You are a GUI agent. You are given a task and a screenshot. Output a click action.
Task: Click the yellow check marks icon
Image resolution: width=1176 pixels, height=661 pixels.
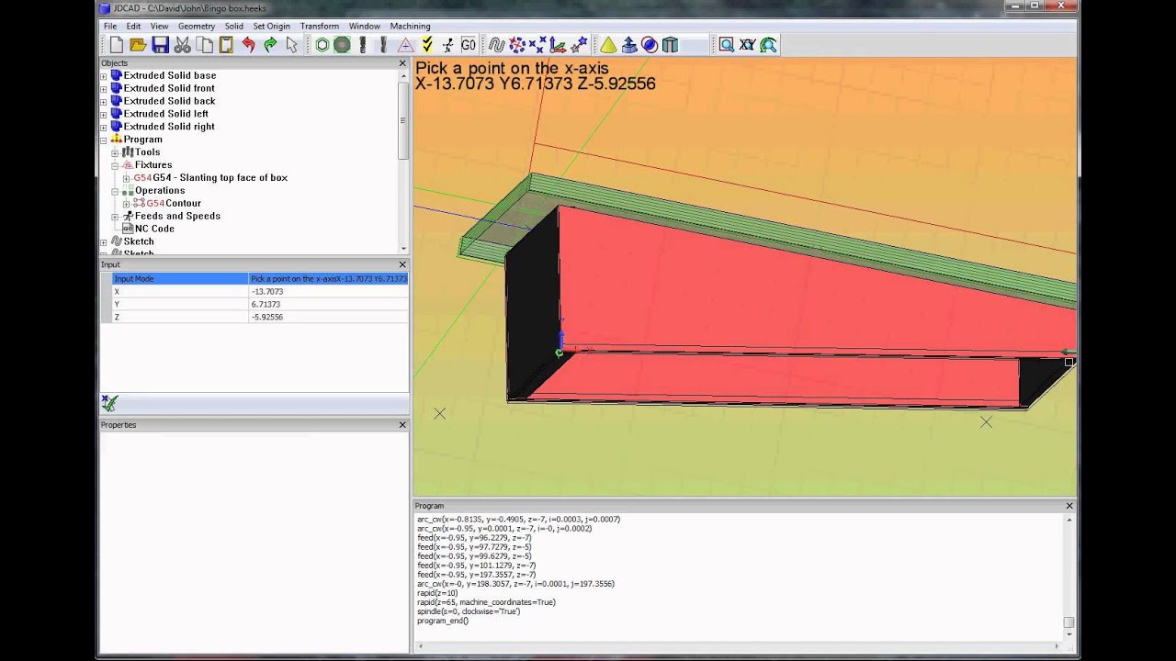pos(426,44)
